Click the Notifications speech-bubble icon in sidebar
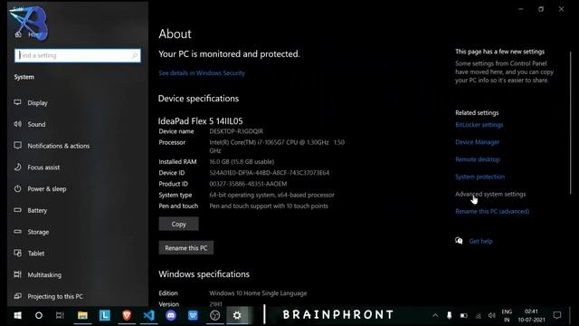The height and width of the screenshot is (326, 579). (17, 145)
